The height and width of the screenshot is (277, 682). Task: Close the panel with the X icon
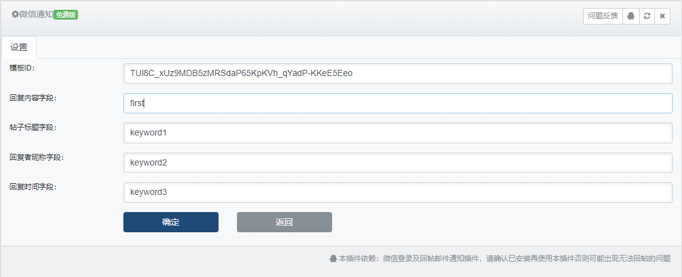coord(662,16)
